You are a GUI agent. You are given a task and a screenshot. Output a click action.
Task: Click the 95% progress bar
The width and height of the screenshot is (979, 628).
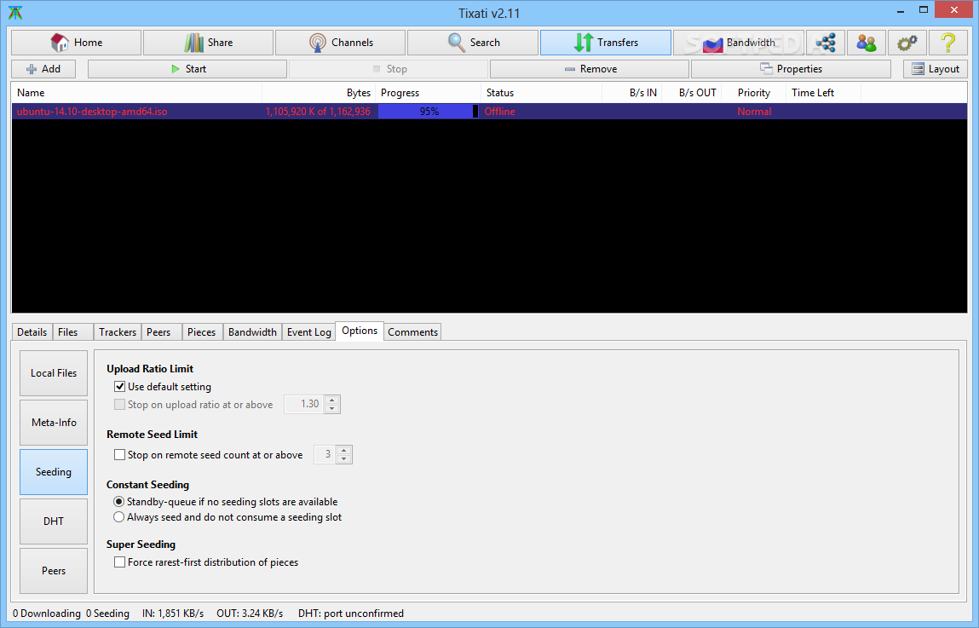429,111
